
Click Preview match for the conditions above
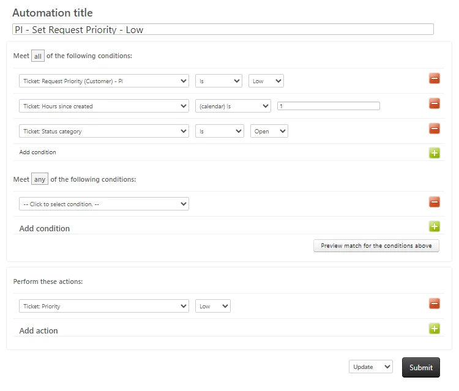pyautogui.click(x=376, y=246)
